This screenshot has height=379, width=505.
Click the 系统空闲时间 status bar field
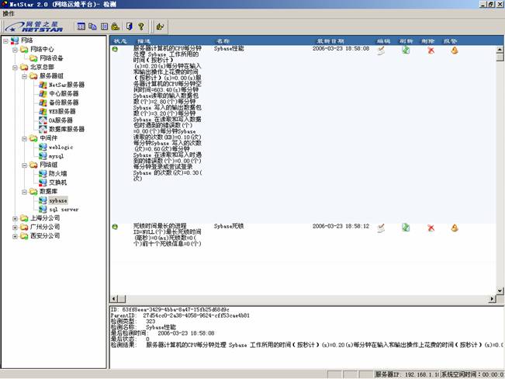click(x=472, y=374)
